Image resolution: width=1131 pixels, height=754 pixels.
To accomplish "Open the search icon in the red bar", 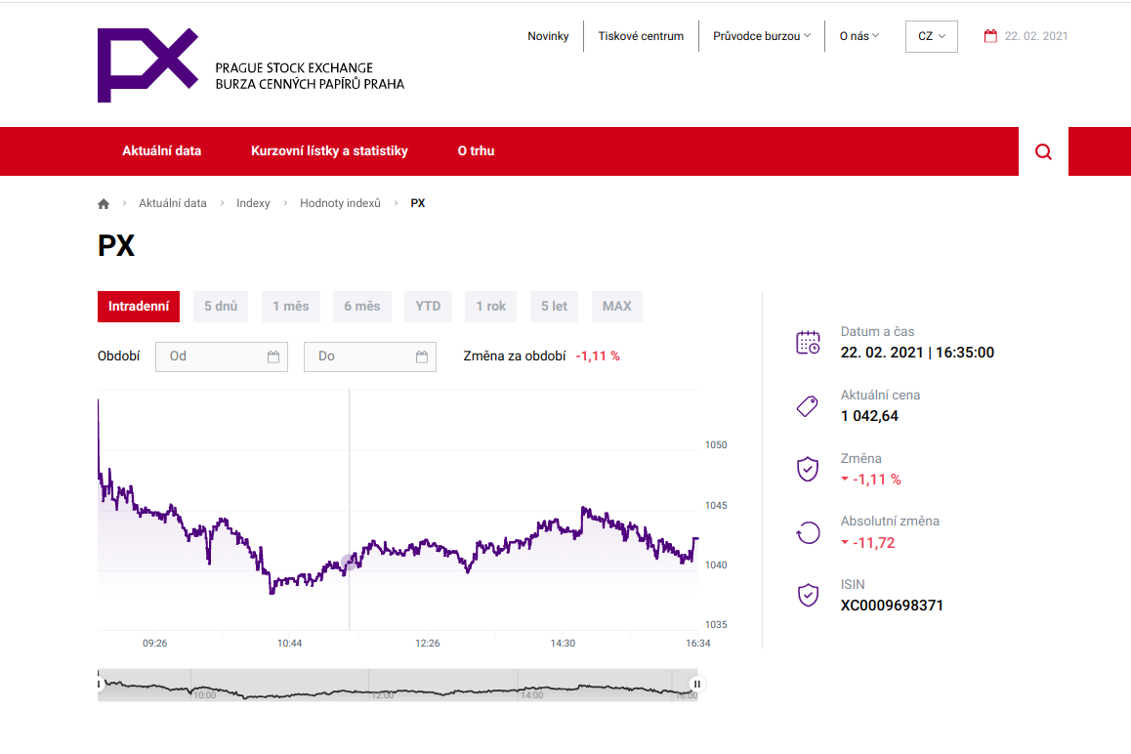I will click(1042, 151).
